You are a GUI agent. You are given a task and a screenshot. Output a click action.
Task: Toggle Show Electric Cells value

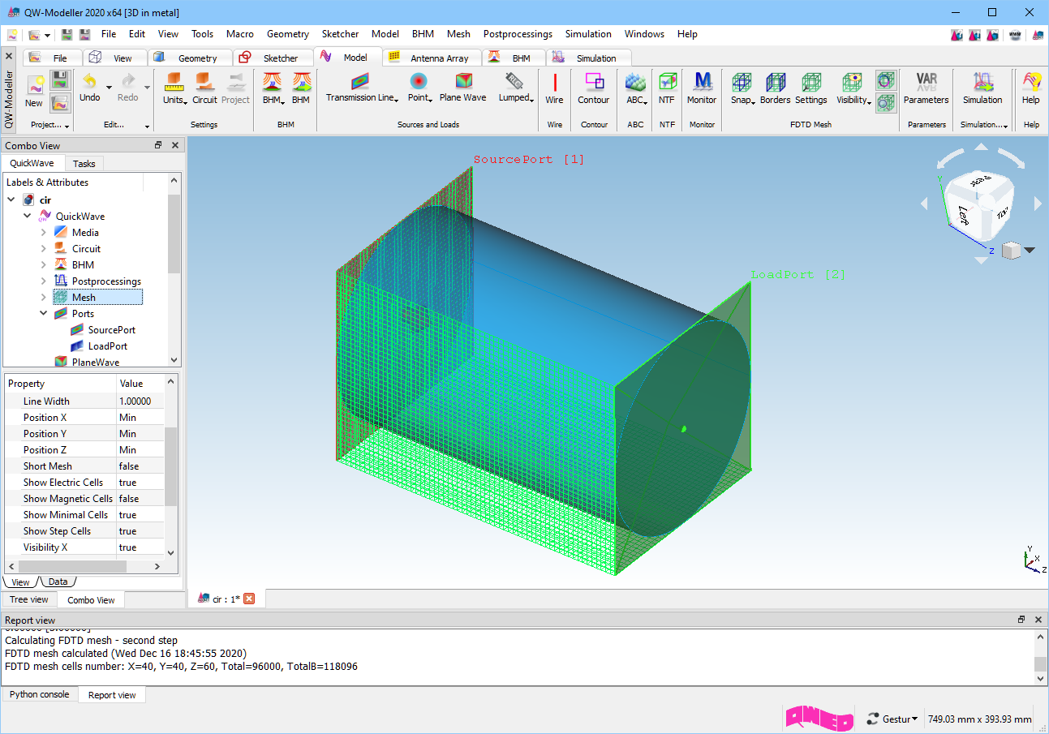point(140,483)
